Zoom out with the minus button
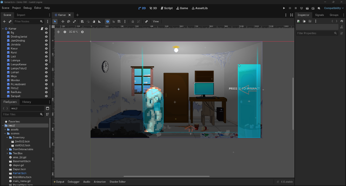 65,32
